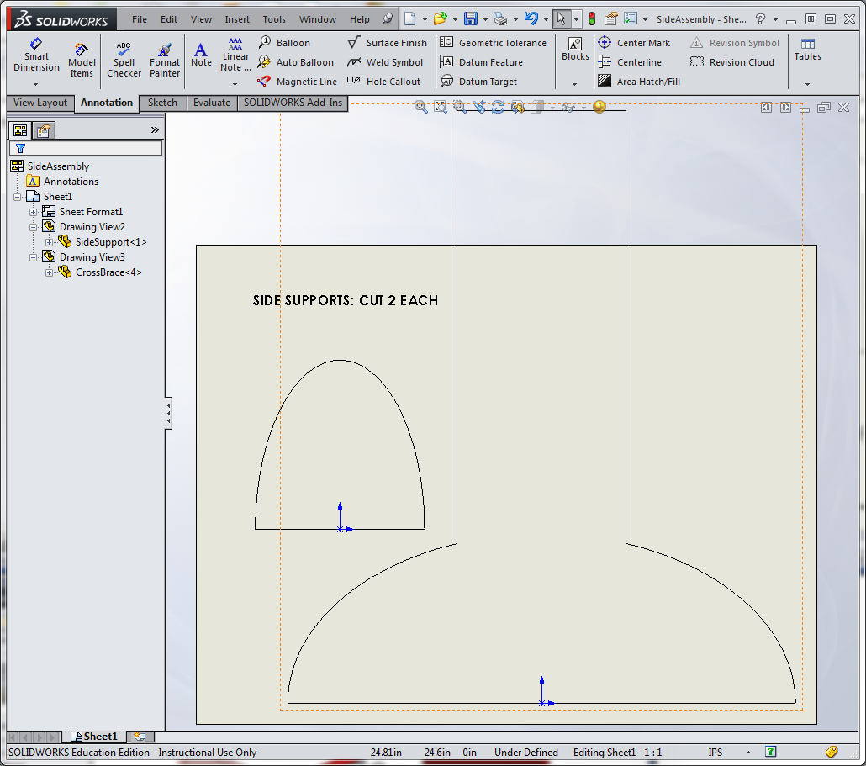Switch to the Evaluate tab
The width and height of the screenshot is (866, 766).
pos(212,103)
